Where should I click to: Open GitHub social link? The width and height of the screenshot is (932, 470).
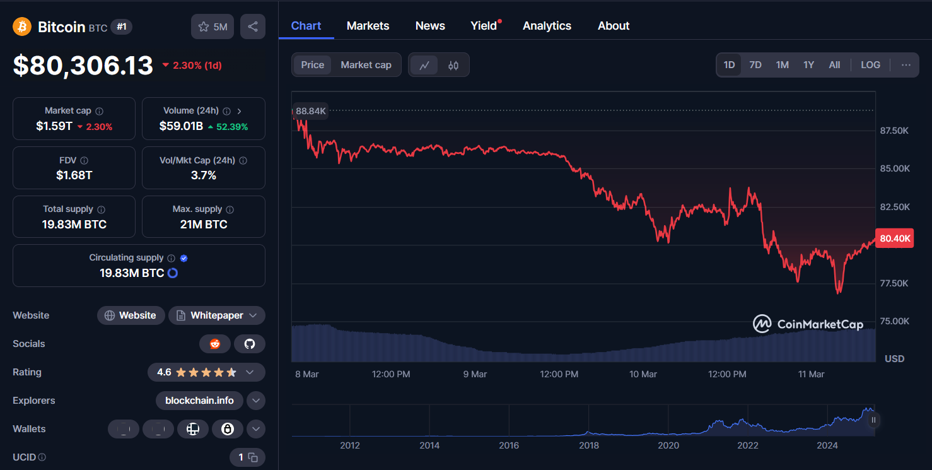(x=250, y=344)
